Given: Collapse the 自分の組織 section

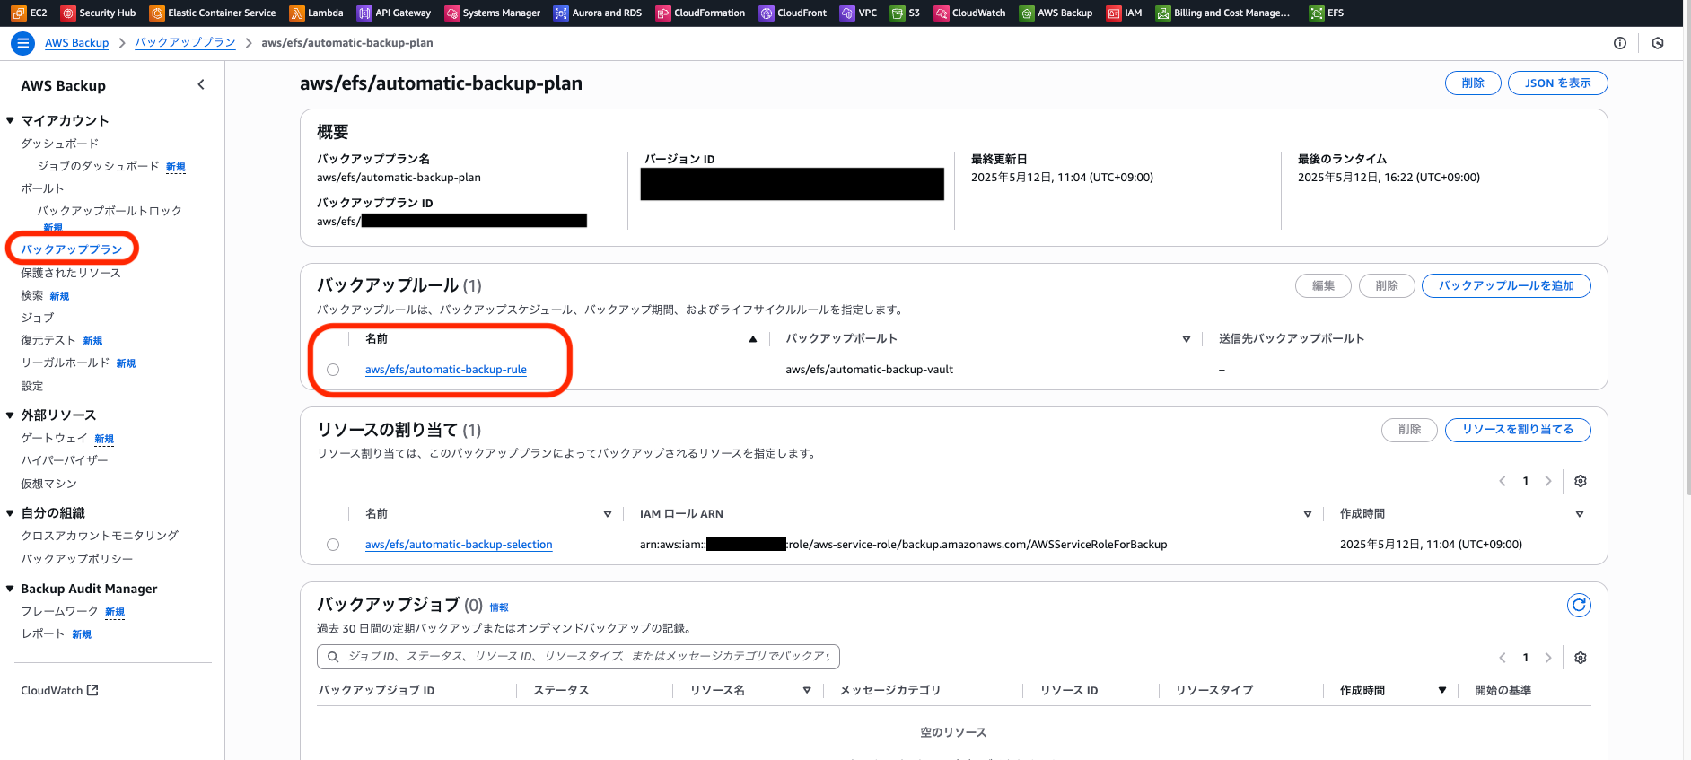Looking at the screenshot, I should [x=10, y=512].
